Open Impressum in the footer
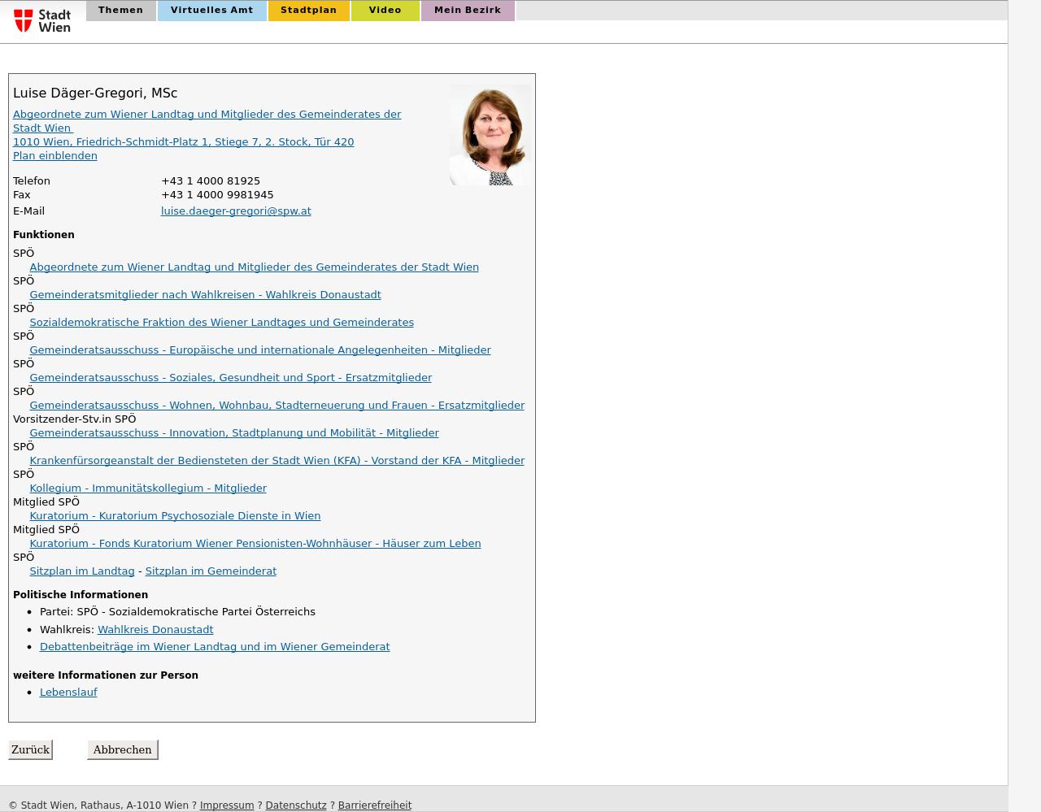Viewport: 1041px width, 812px height. coord(226,805)
